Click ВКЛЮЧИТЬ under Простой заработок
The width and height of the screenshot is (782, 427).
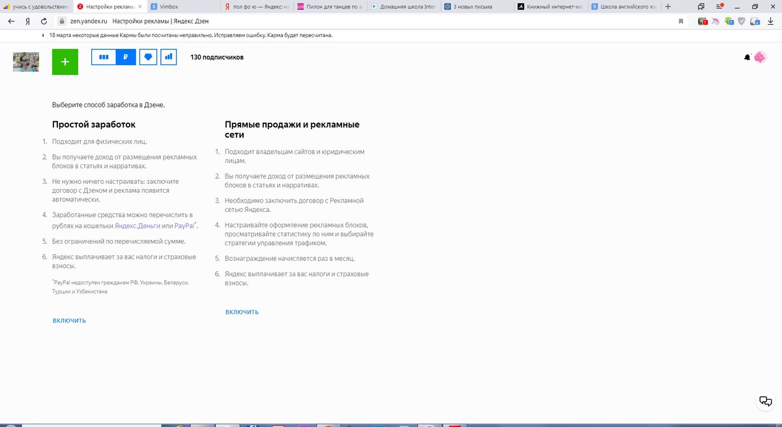tap(69, 320)
